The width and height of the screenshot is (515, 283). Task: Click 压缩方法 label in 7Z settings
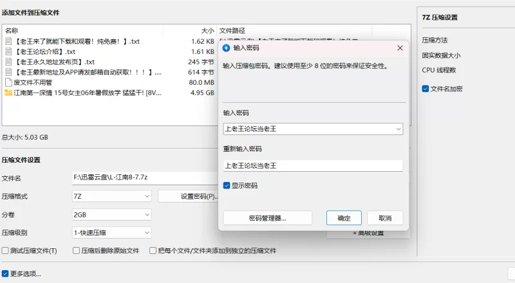435,41
